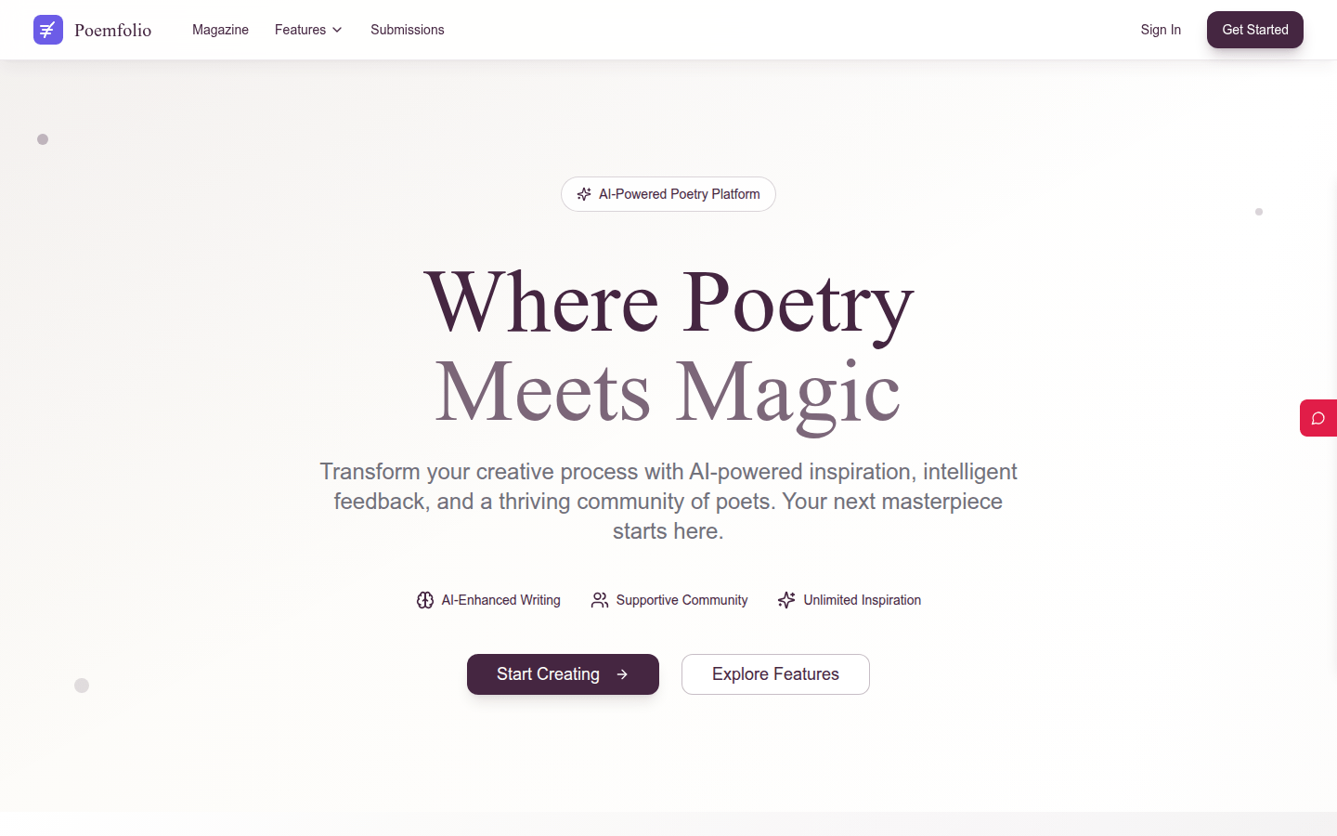Click the sparkle icon in the AI-Powered badge
The image size is (1337, 836).
tap(584, 194)
